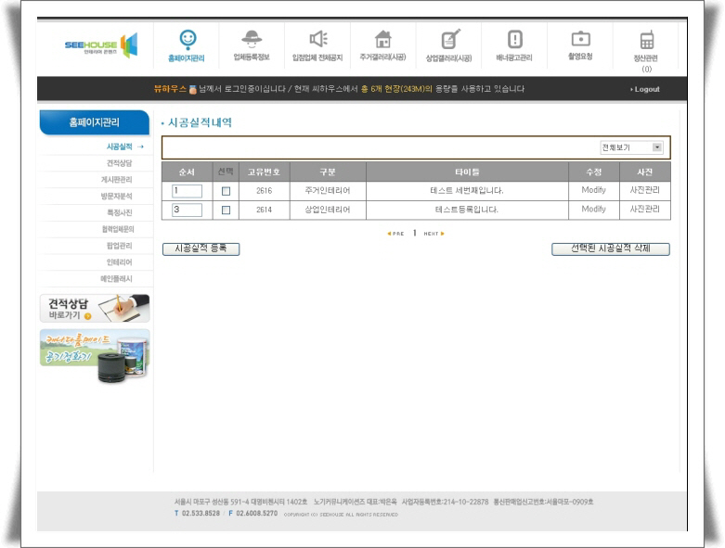Tick the checkbox for item 2614
The image size is (725, 548).
(x=226, y=210)
